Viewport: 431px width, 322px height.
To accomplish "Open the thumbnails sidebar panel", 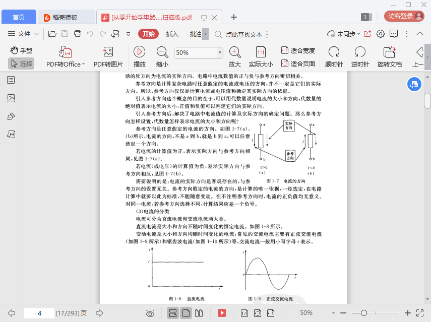I will coord(11,98).
